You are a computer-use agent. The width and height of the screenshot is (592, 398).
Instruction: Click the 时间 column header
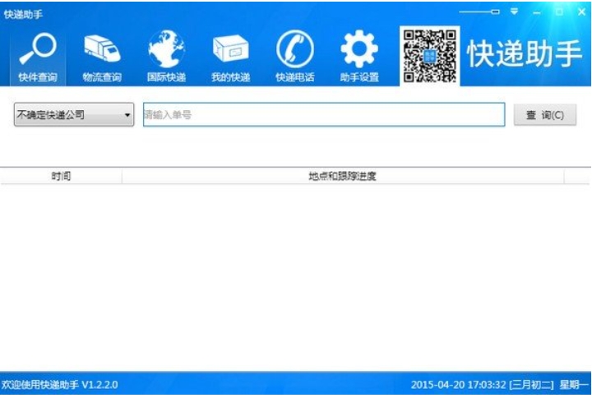pyautogui.click(x=61, y=176)
